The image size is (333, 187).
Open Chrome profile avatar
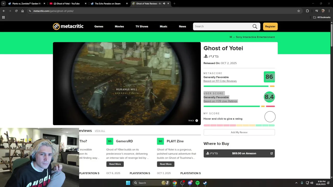[x=323, y=11]
